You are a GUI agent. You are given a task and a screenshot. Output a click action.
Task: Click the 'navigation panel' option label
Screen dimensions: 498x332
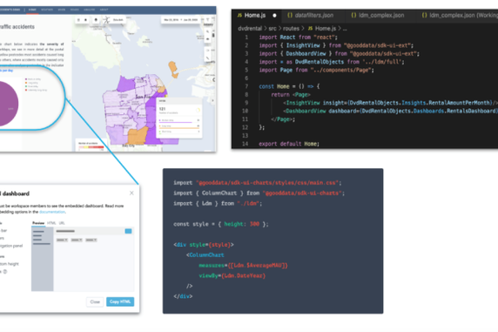coord(11,246)
